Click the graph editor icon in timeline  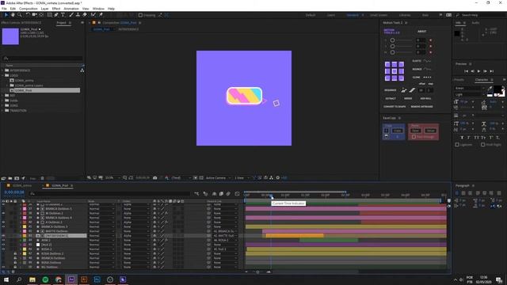pos(237,193)
